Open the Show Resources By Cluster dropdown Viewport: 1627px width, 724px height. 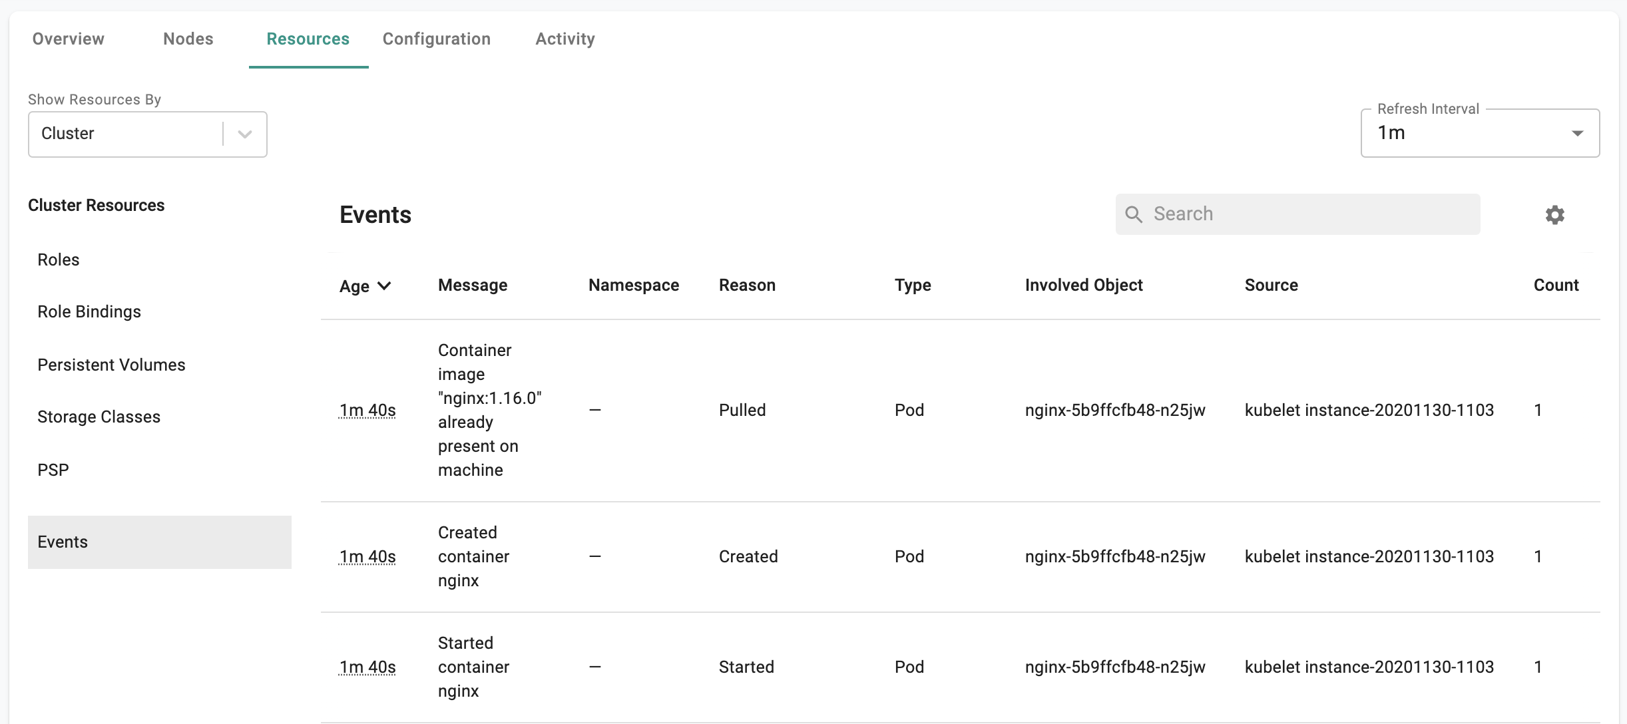pyautogui.click(x=148, y=134)
